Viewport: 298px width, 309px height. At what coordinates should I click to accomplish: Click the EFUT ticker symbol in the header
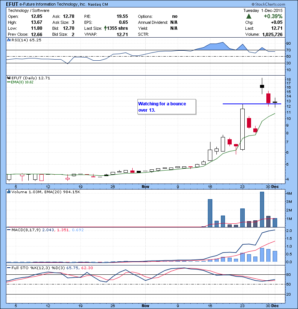click(12, 4)
